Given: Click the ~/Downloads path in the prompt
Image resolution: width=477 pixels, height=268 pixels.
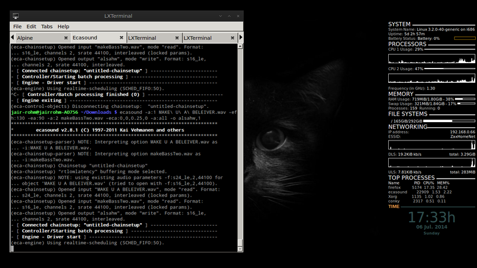Looking at the screenshot, I should pos(96,112).
